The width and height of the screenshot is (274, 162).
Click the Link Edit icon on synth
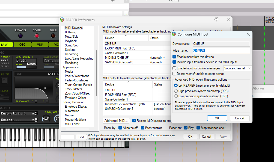4,81
